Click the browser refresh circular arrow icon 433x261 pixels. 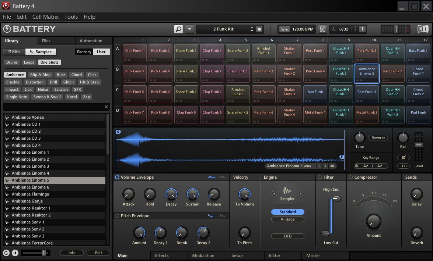[6, 253]
